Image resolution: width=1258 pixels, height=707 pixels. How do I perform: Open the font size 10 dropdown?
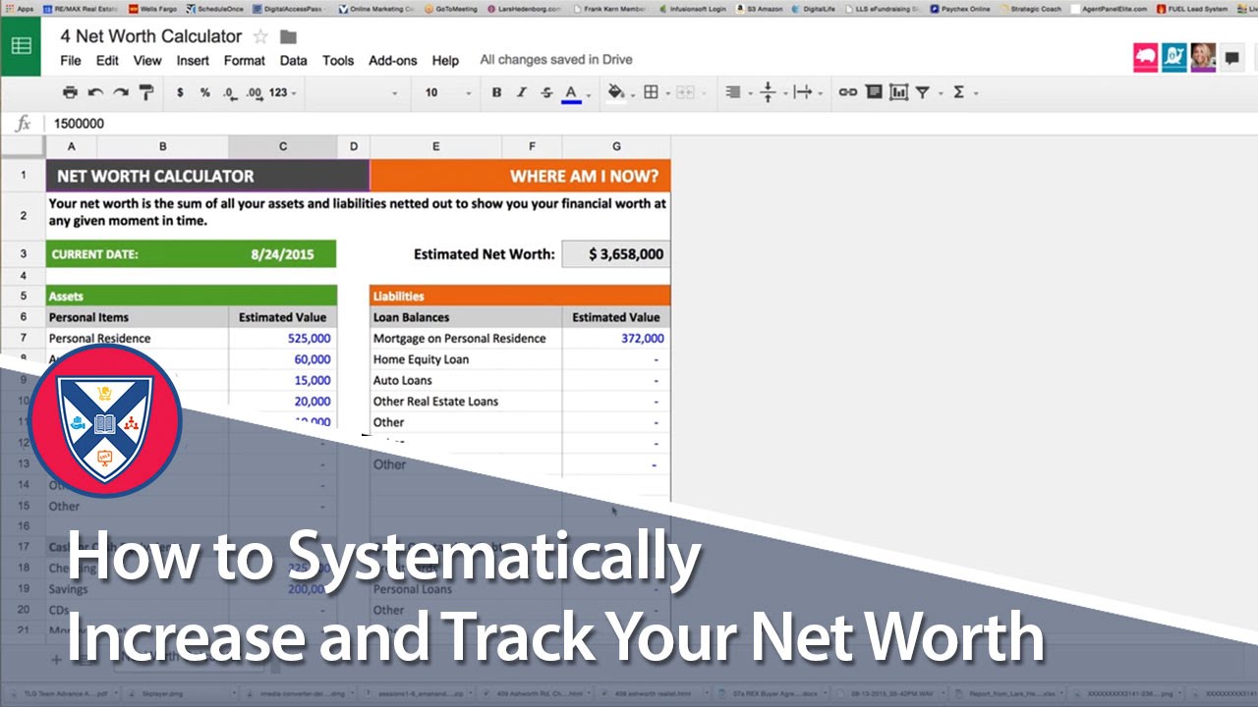click(447, 92)
